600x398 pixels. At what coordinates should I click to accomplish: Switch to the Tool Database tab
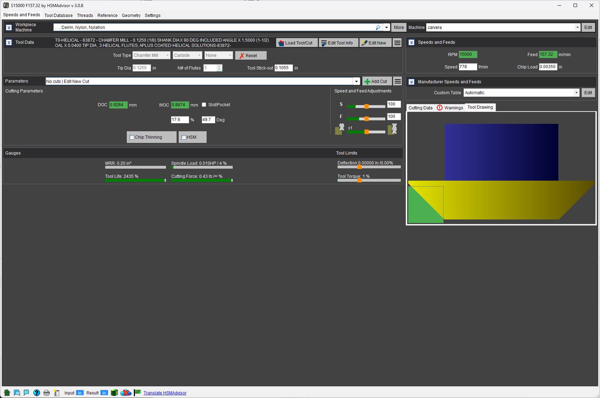pyautogui.click(x=59, y=16)
